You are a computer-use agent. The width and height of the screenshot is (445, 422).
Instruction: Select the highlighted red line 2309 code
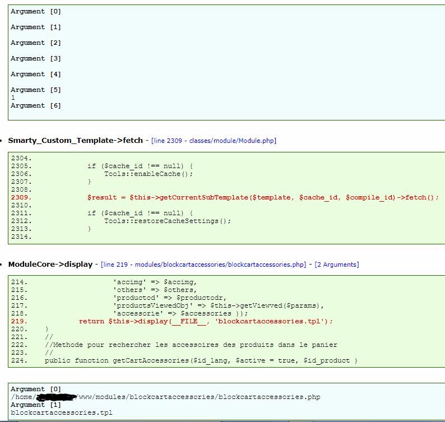tap(263, 197)
